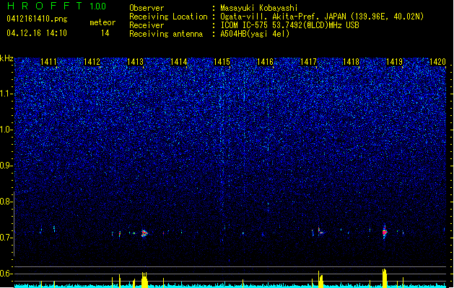Viewport: 454px width, 288px height.
Task: Click the 'Receiver' field label
Action: pyautogui.click(x=147, y=25)
